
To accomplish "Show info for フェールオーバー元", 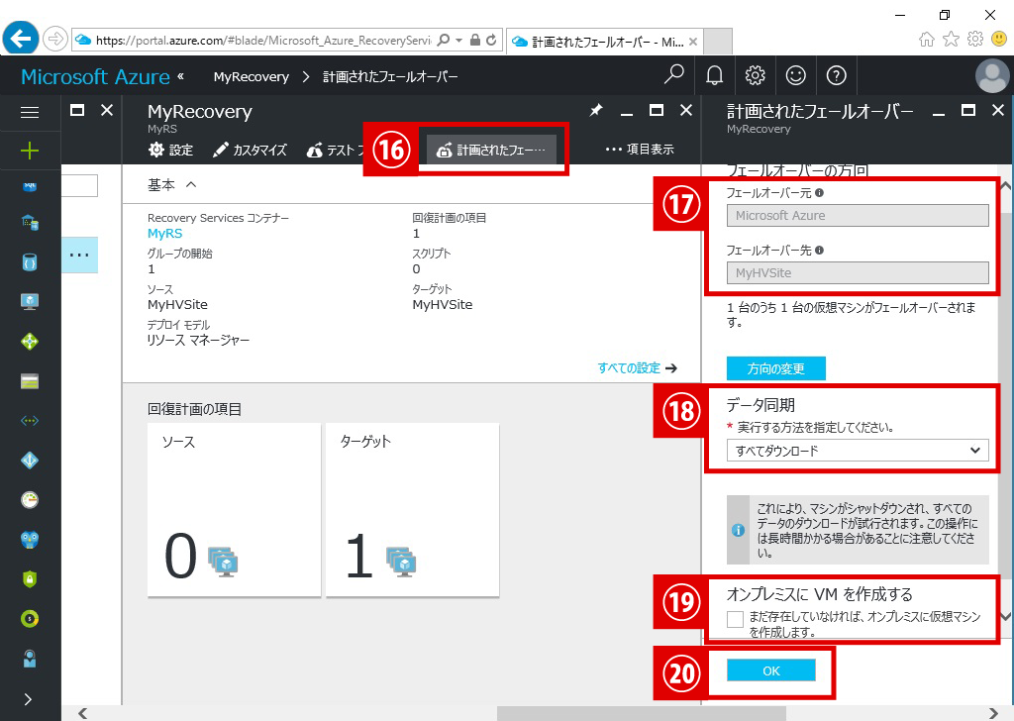I will (x=819, y=193).
